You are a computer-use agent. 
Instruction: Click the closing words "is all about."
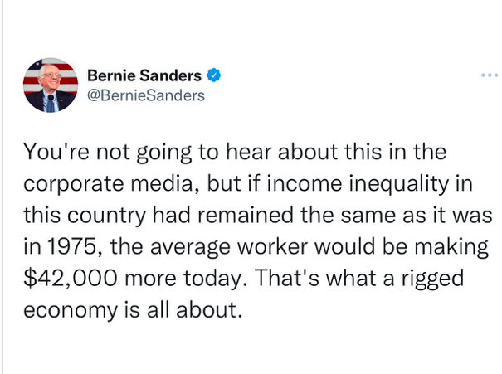click(x=183, y=309)
